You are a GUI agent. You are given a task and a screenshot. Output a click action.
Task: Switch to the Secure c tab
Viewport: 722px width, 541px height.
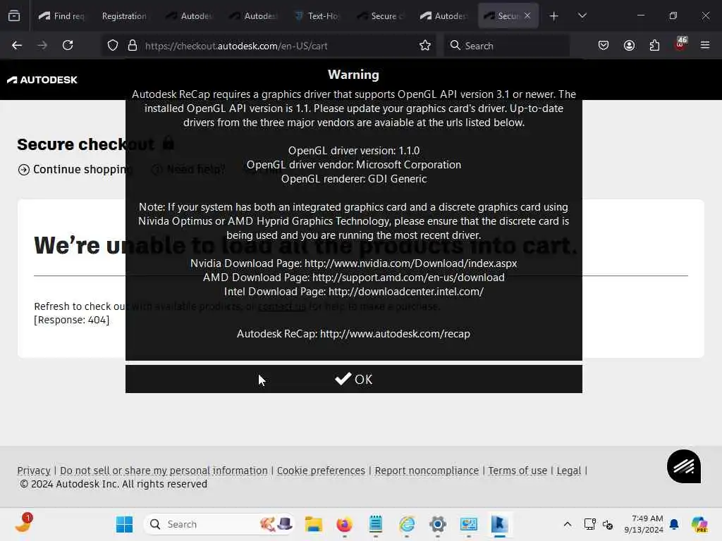click(x=381, y=15)
